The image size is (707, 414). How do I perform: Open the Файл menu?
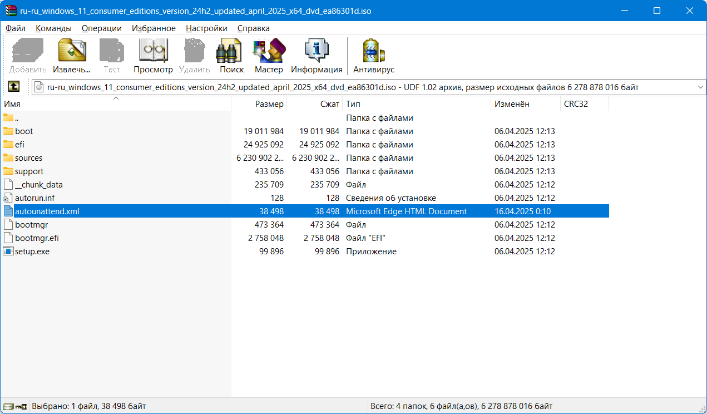[16, 28]
